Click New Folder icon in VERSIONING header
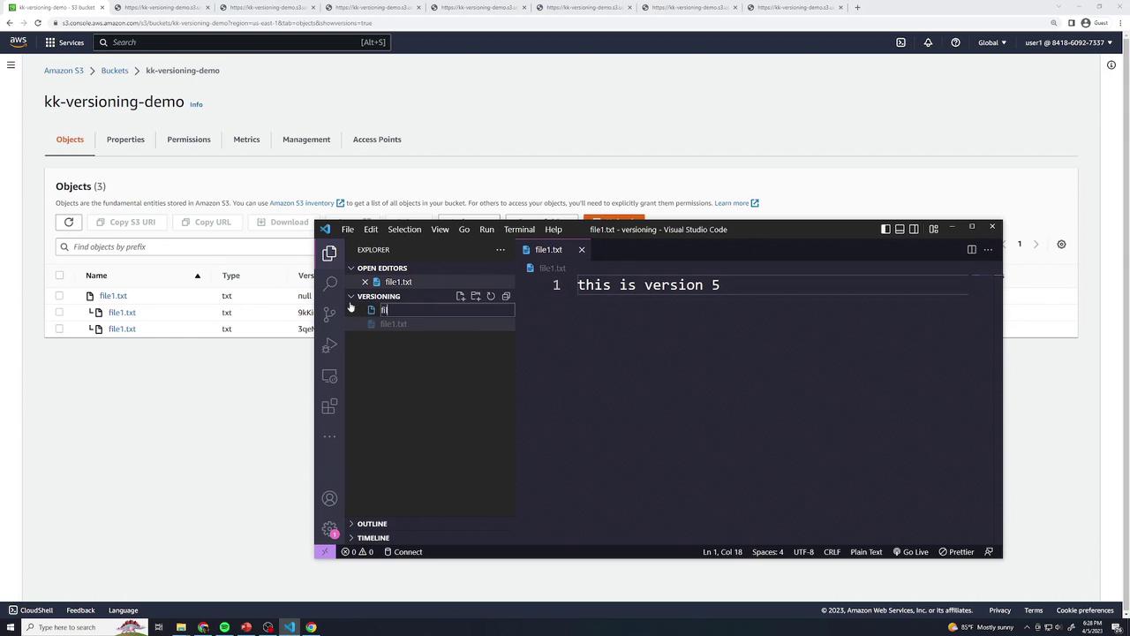 click(476, 296)
